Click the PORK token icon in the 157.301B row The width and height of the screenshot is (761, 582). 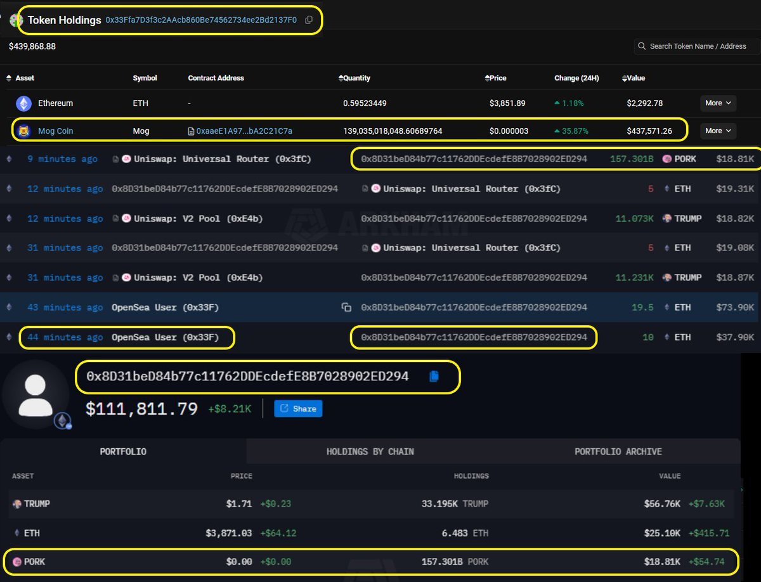(667, 159)
